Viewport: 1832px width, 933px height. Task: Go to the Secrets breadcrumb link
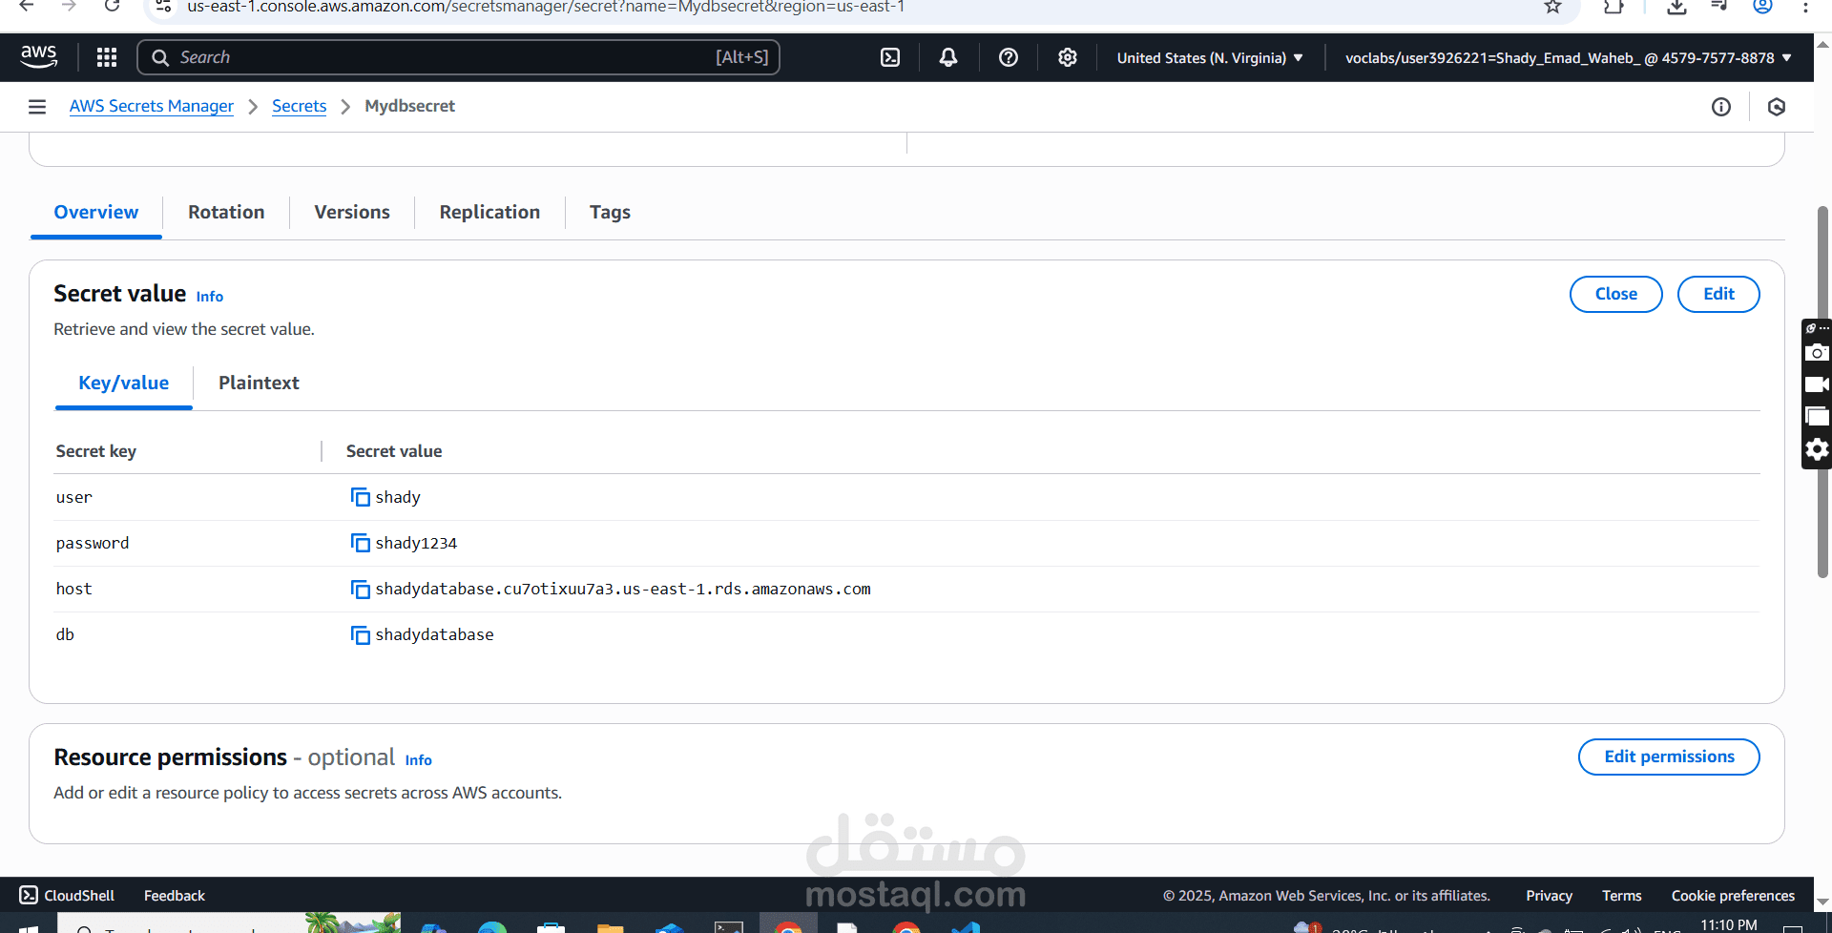[x=300, y=106]
